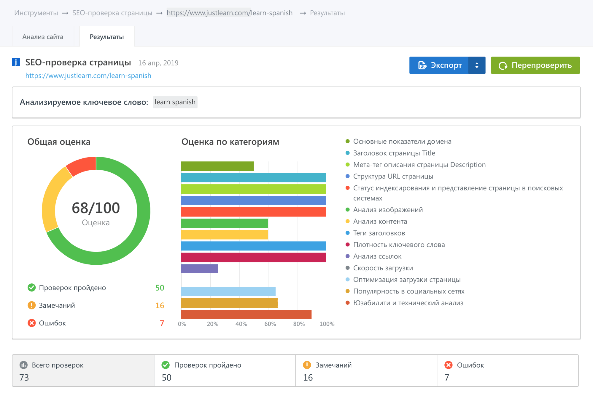Open the bottom Проверок пройдено 50 card
The image size is (593, 398).
(225, 371)
